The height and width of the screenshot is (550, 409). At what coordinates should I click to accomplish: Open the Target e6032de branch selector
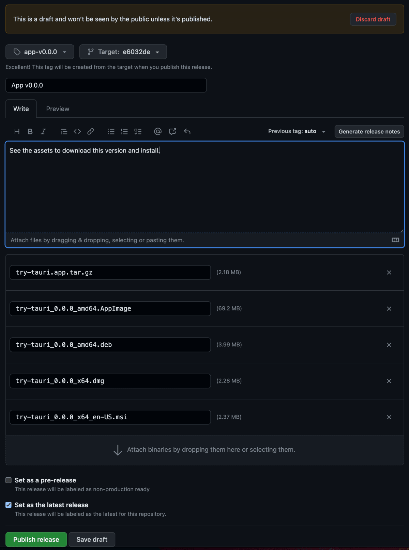coord(123,52)
